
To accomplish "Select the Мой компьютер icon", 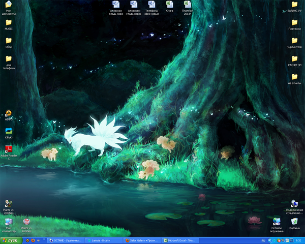I will click(x=8, y=222).
